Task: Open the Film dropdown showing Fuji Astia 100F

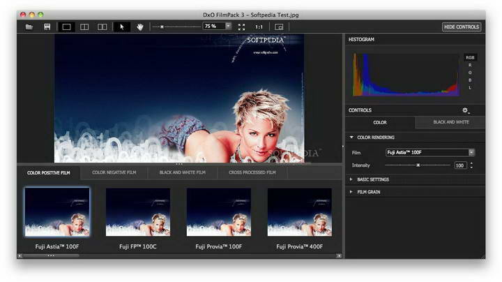Action: click(430, 152)
